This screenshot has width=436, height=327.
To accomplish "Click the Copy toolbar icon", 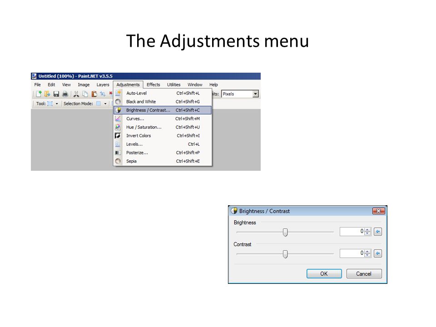I will tap(85, 94).
